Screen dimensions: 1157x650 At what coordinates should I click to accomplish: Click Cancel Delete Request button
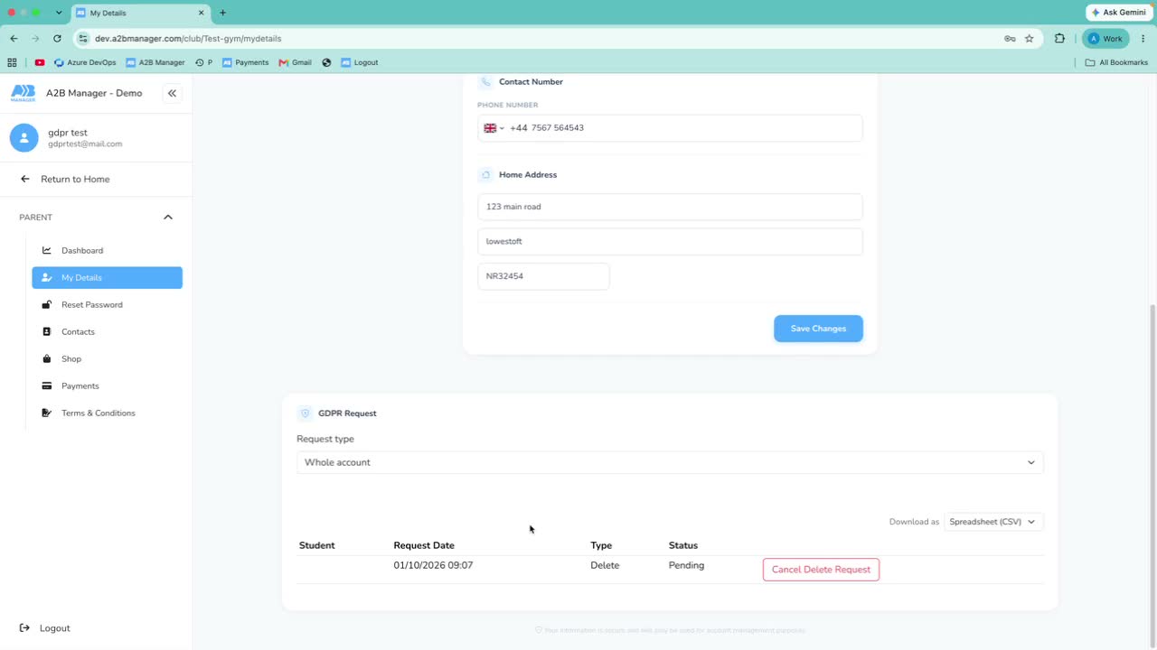tap(821, 570)
